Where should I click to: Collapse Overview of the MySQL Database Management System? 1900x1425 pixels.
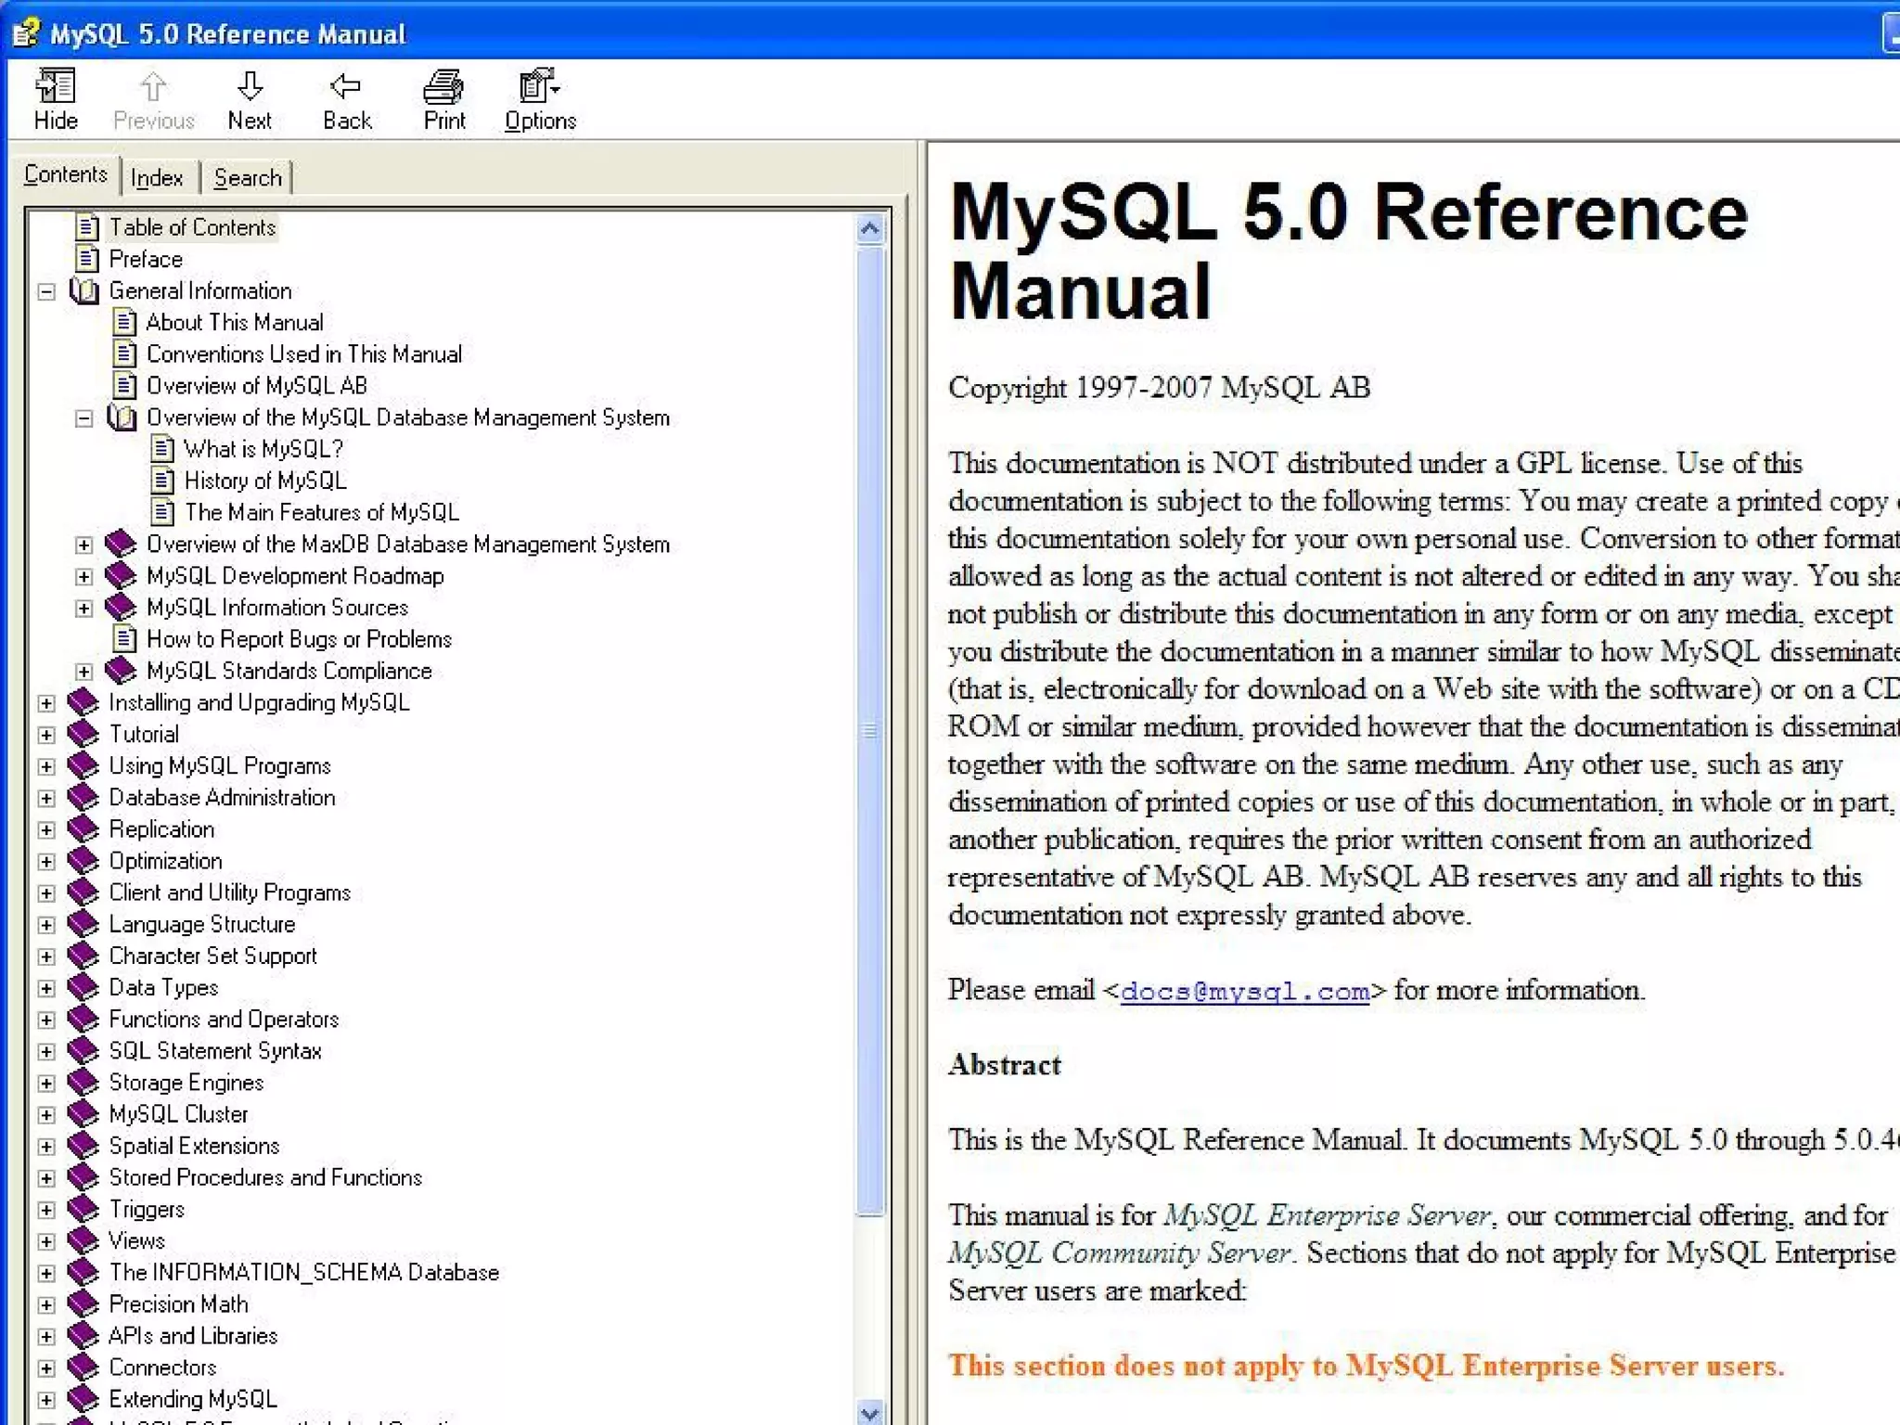pyautogui.click(x=84, y=418)
